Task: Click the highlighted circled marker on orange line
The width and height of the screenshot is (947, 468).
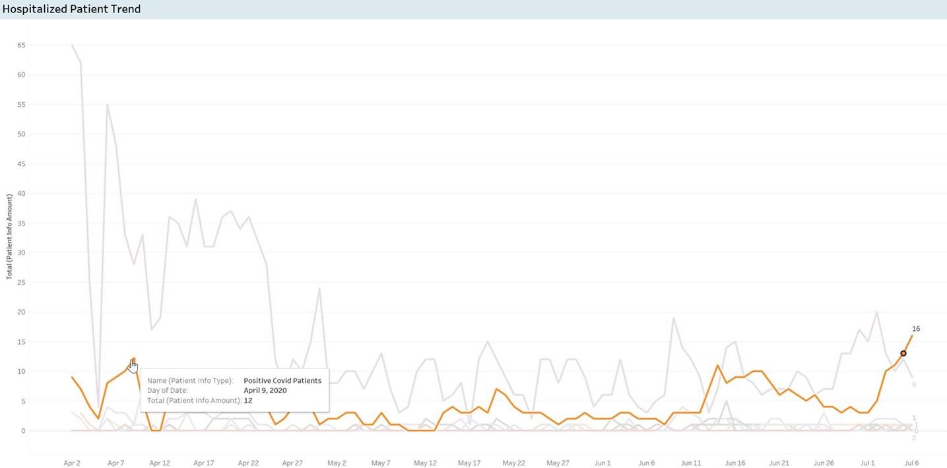Action: (x=903, y=353)
